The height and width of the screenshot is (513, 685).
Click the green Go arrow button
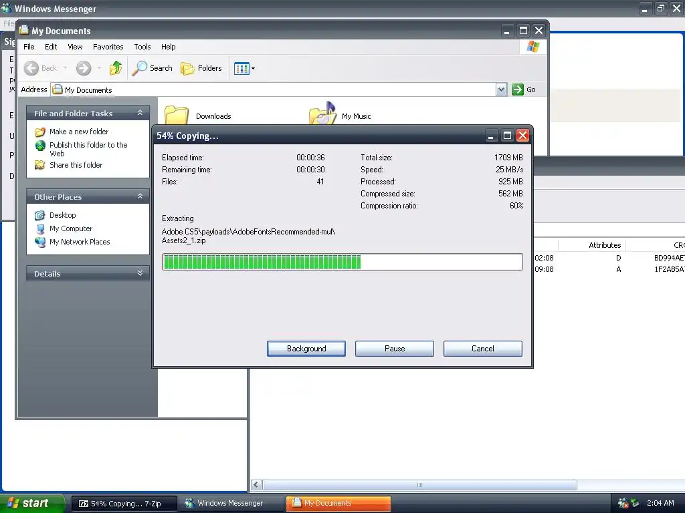[518, 90]
